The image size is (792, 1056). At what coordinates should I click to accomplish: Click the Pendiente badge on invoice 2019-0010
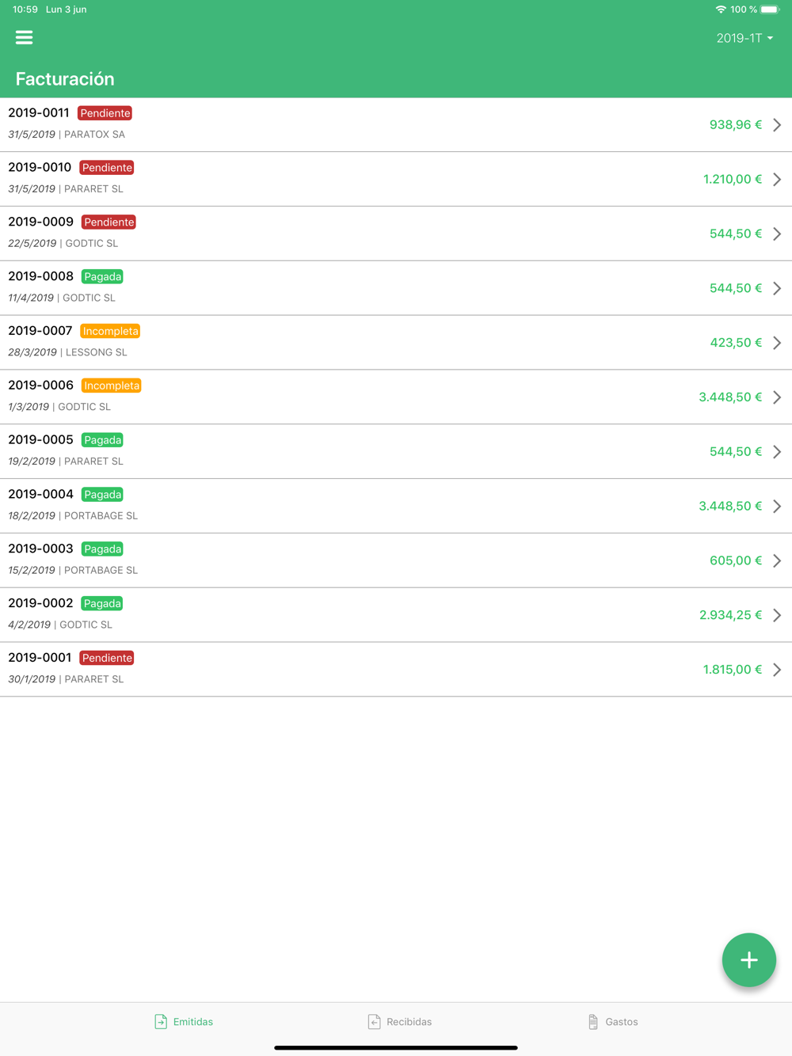point(107,168)
